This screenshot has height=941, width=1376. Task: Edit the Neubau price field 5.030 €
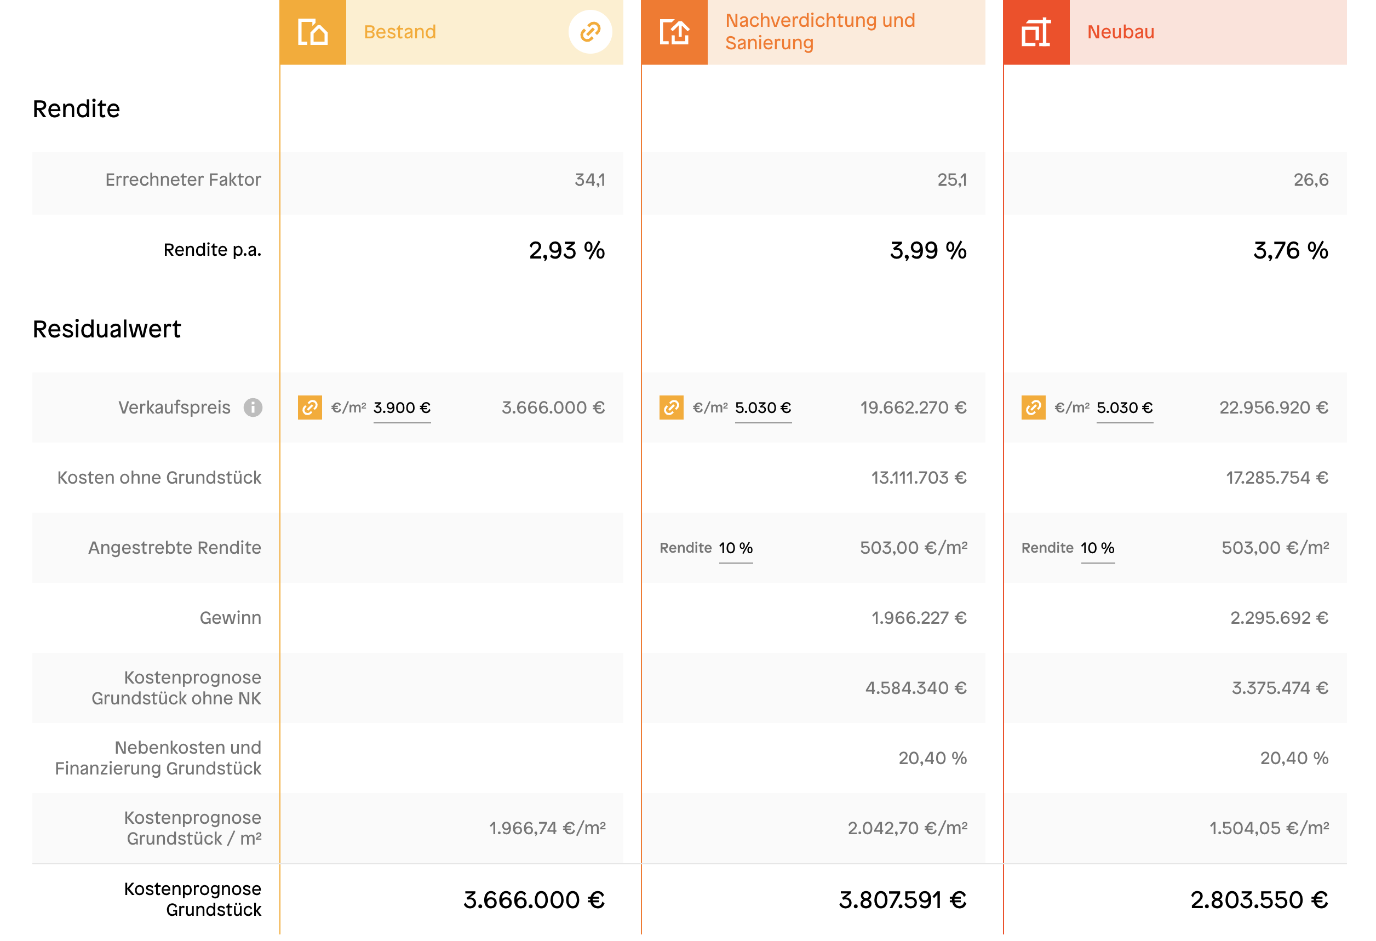(1125, 408)
